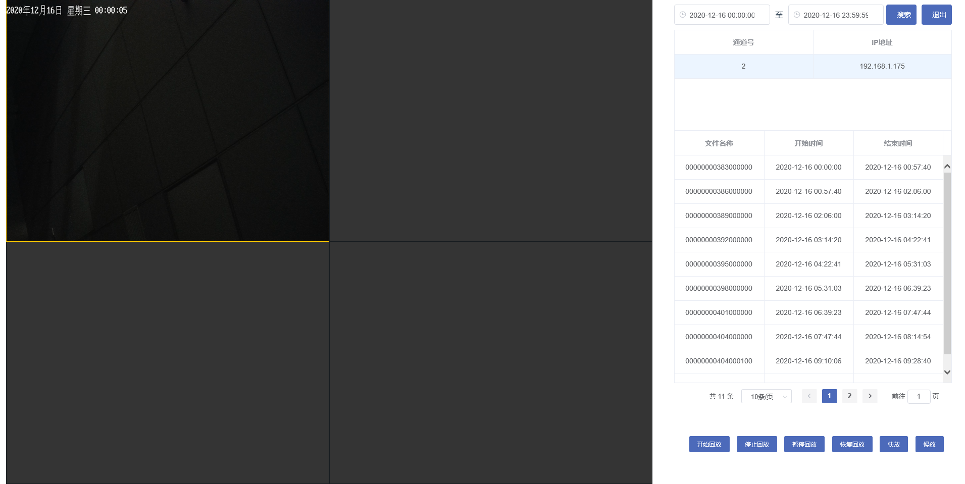The image size is (965, 484).
Task: Click the 退出 exit button
Action: tap(937, 15)
